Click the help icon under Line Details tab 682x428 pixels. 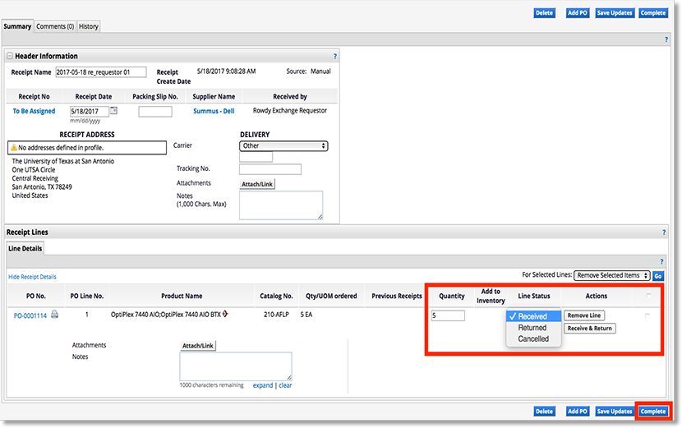661,261
